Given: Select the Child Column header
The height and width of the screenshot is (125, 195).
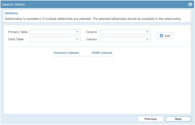Looking at the screenshot, I should click(102, 53).
